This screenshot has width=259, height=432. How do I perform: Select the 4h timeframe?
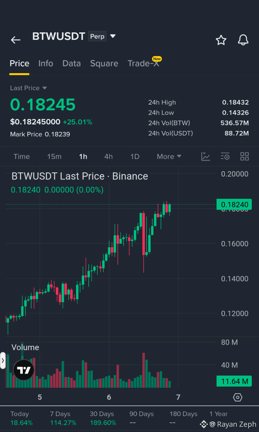tap(109, 156)
